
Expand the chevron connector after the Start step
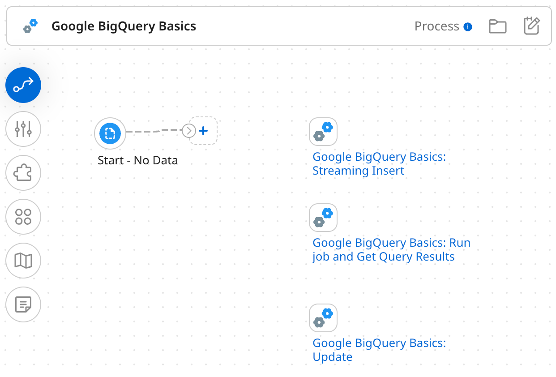point(188,131)
